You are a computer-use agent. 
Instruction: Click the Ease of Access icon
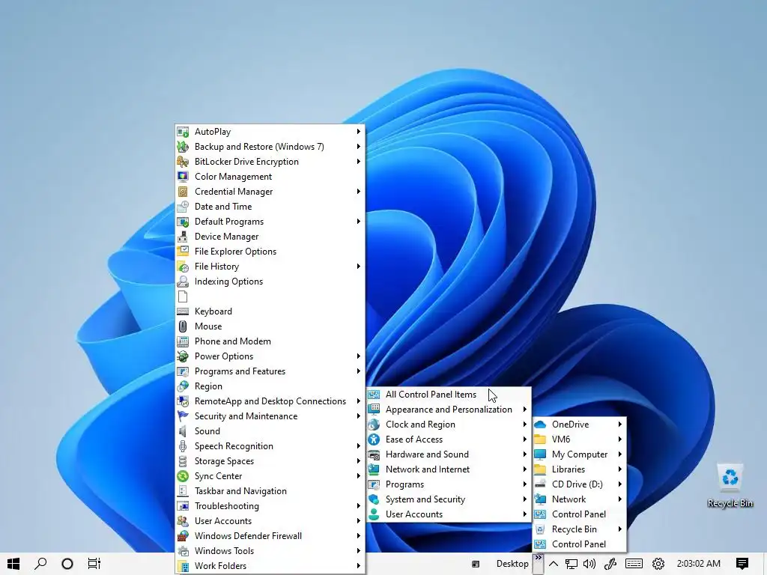click(x=375, y=439)
